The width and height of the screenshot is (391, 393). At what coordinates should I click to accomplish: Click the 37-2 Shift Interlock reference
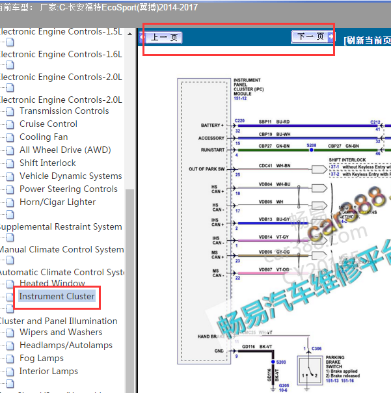pyautogui.click(x=335, y=174)
